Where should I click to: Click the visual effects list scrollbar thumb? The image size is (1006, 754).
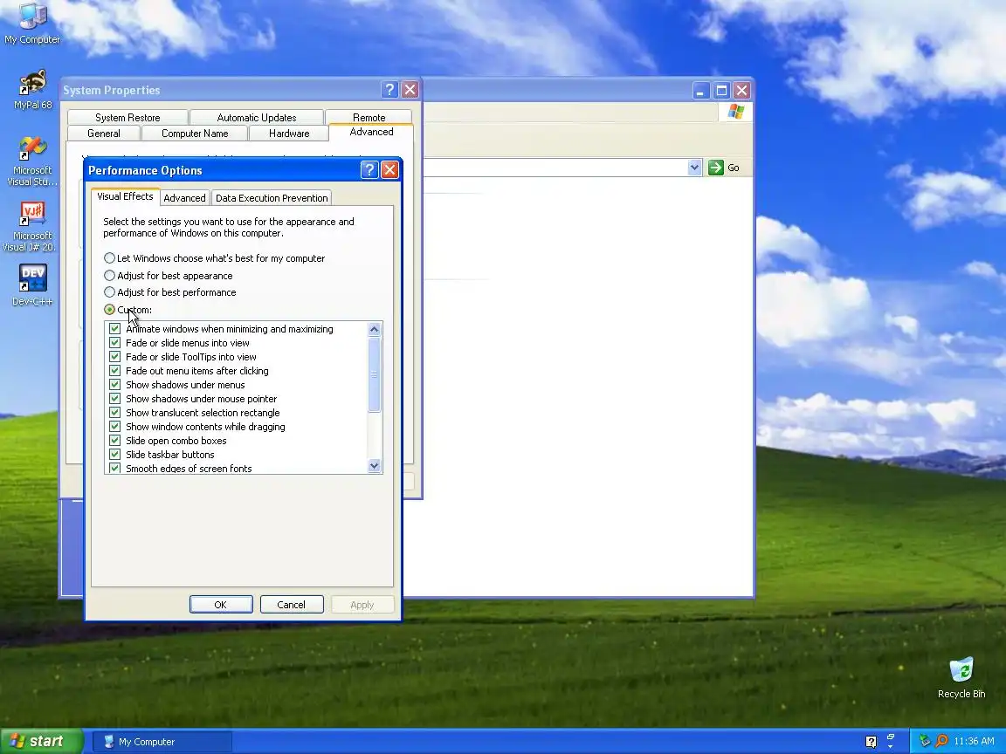[x=375, y=374]
